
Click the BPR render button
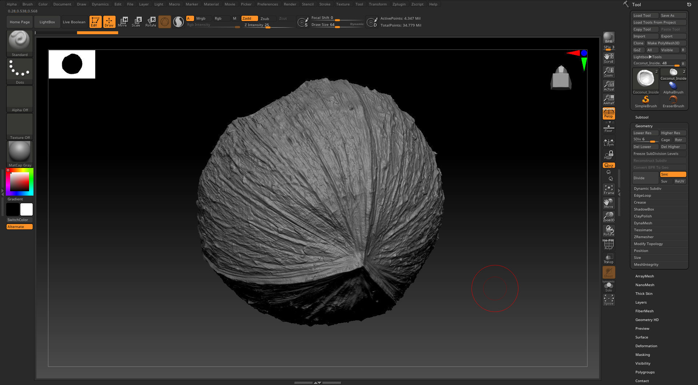[x=609, y=38]
